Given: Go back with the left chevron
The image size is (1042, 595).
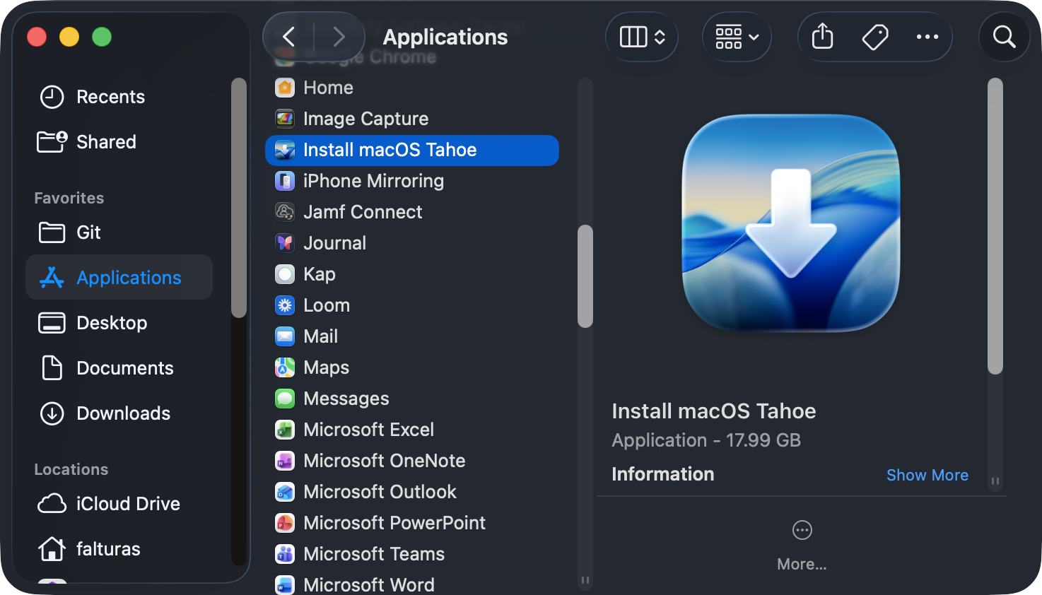Looking at the screenshot, I should (x=288, y=37).
